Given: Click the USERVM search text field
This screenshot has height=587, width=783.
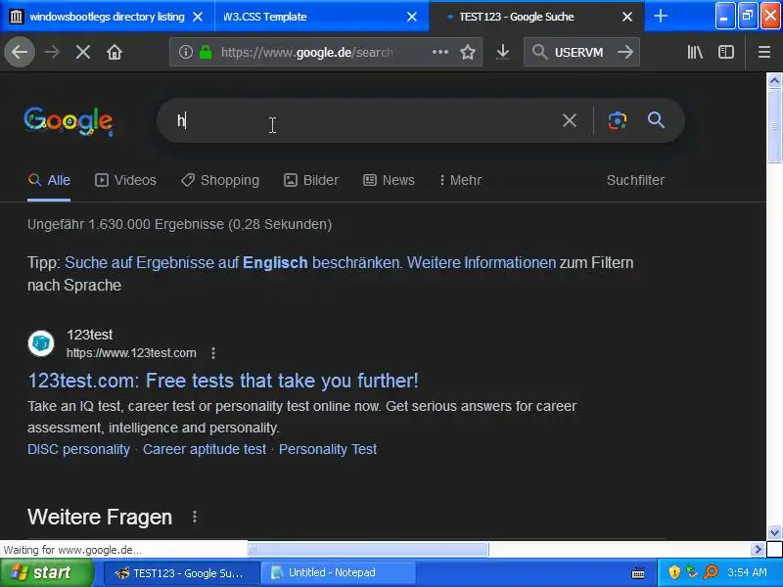Looking at the screenshot, I should [x=578, y=52].
